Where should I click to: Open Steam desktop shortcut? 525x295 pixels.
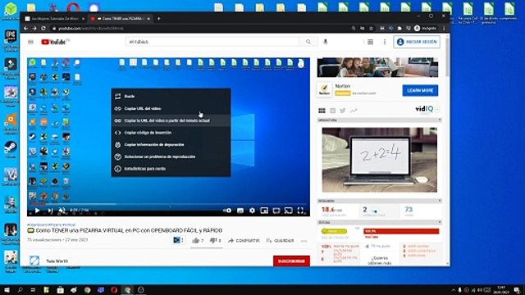[10, 149]
